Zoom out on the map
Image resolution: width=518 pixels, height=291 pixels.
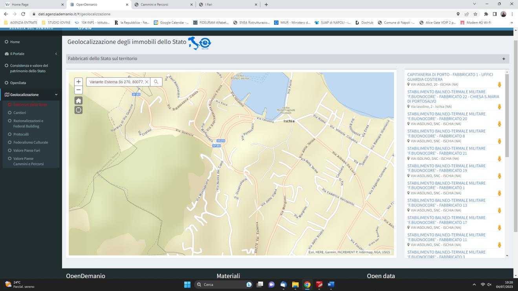pyautogui.click(x=79, y=90)
